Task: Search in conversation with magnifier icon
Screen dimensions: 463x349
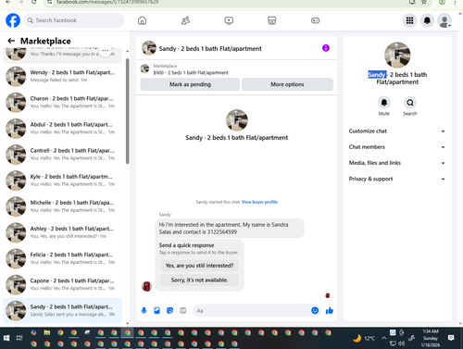Action: click(x=410, y=103)
